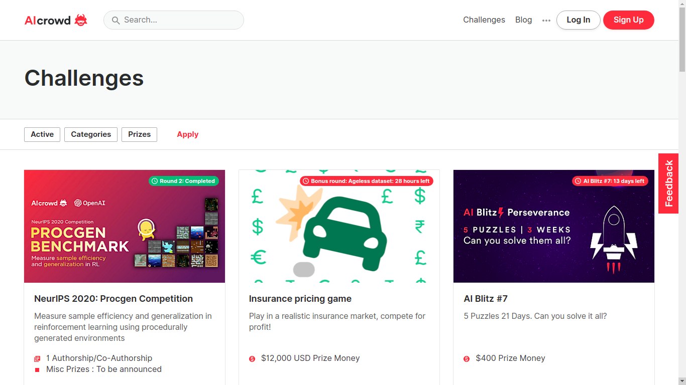Click the scrollbar up arrow

pyautogui.click(x=682, y=4)
